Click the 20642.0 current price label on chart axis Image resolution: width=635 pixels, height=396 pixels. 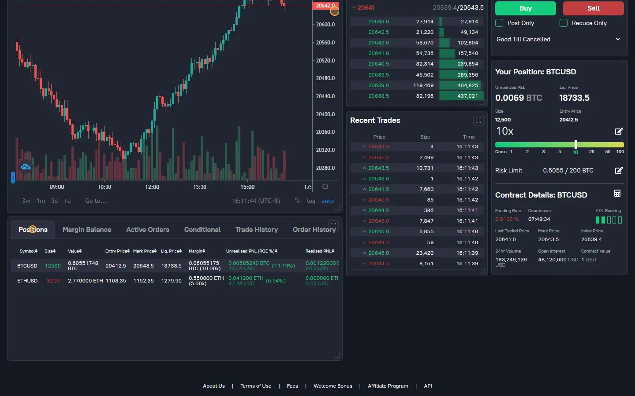(325, 6)
